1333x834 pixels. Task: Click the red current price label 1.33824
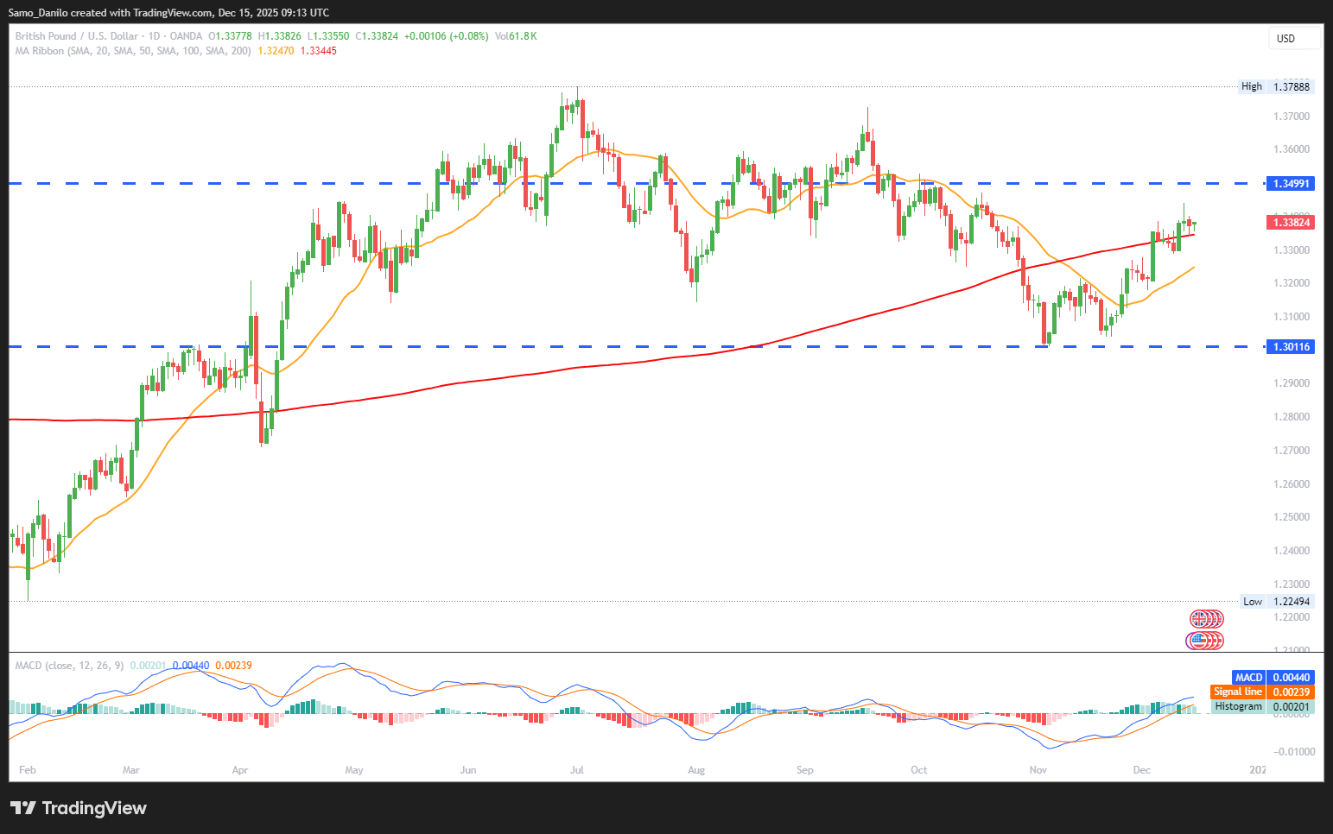[1291, 223]
